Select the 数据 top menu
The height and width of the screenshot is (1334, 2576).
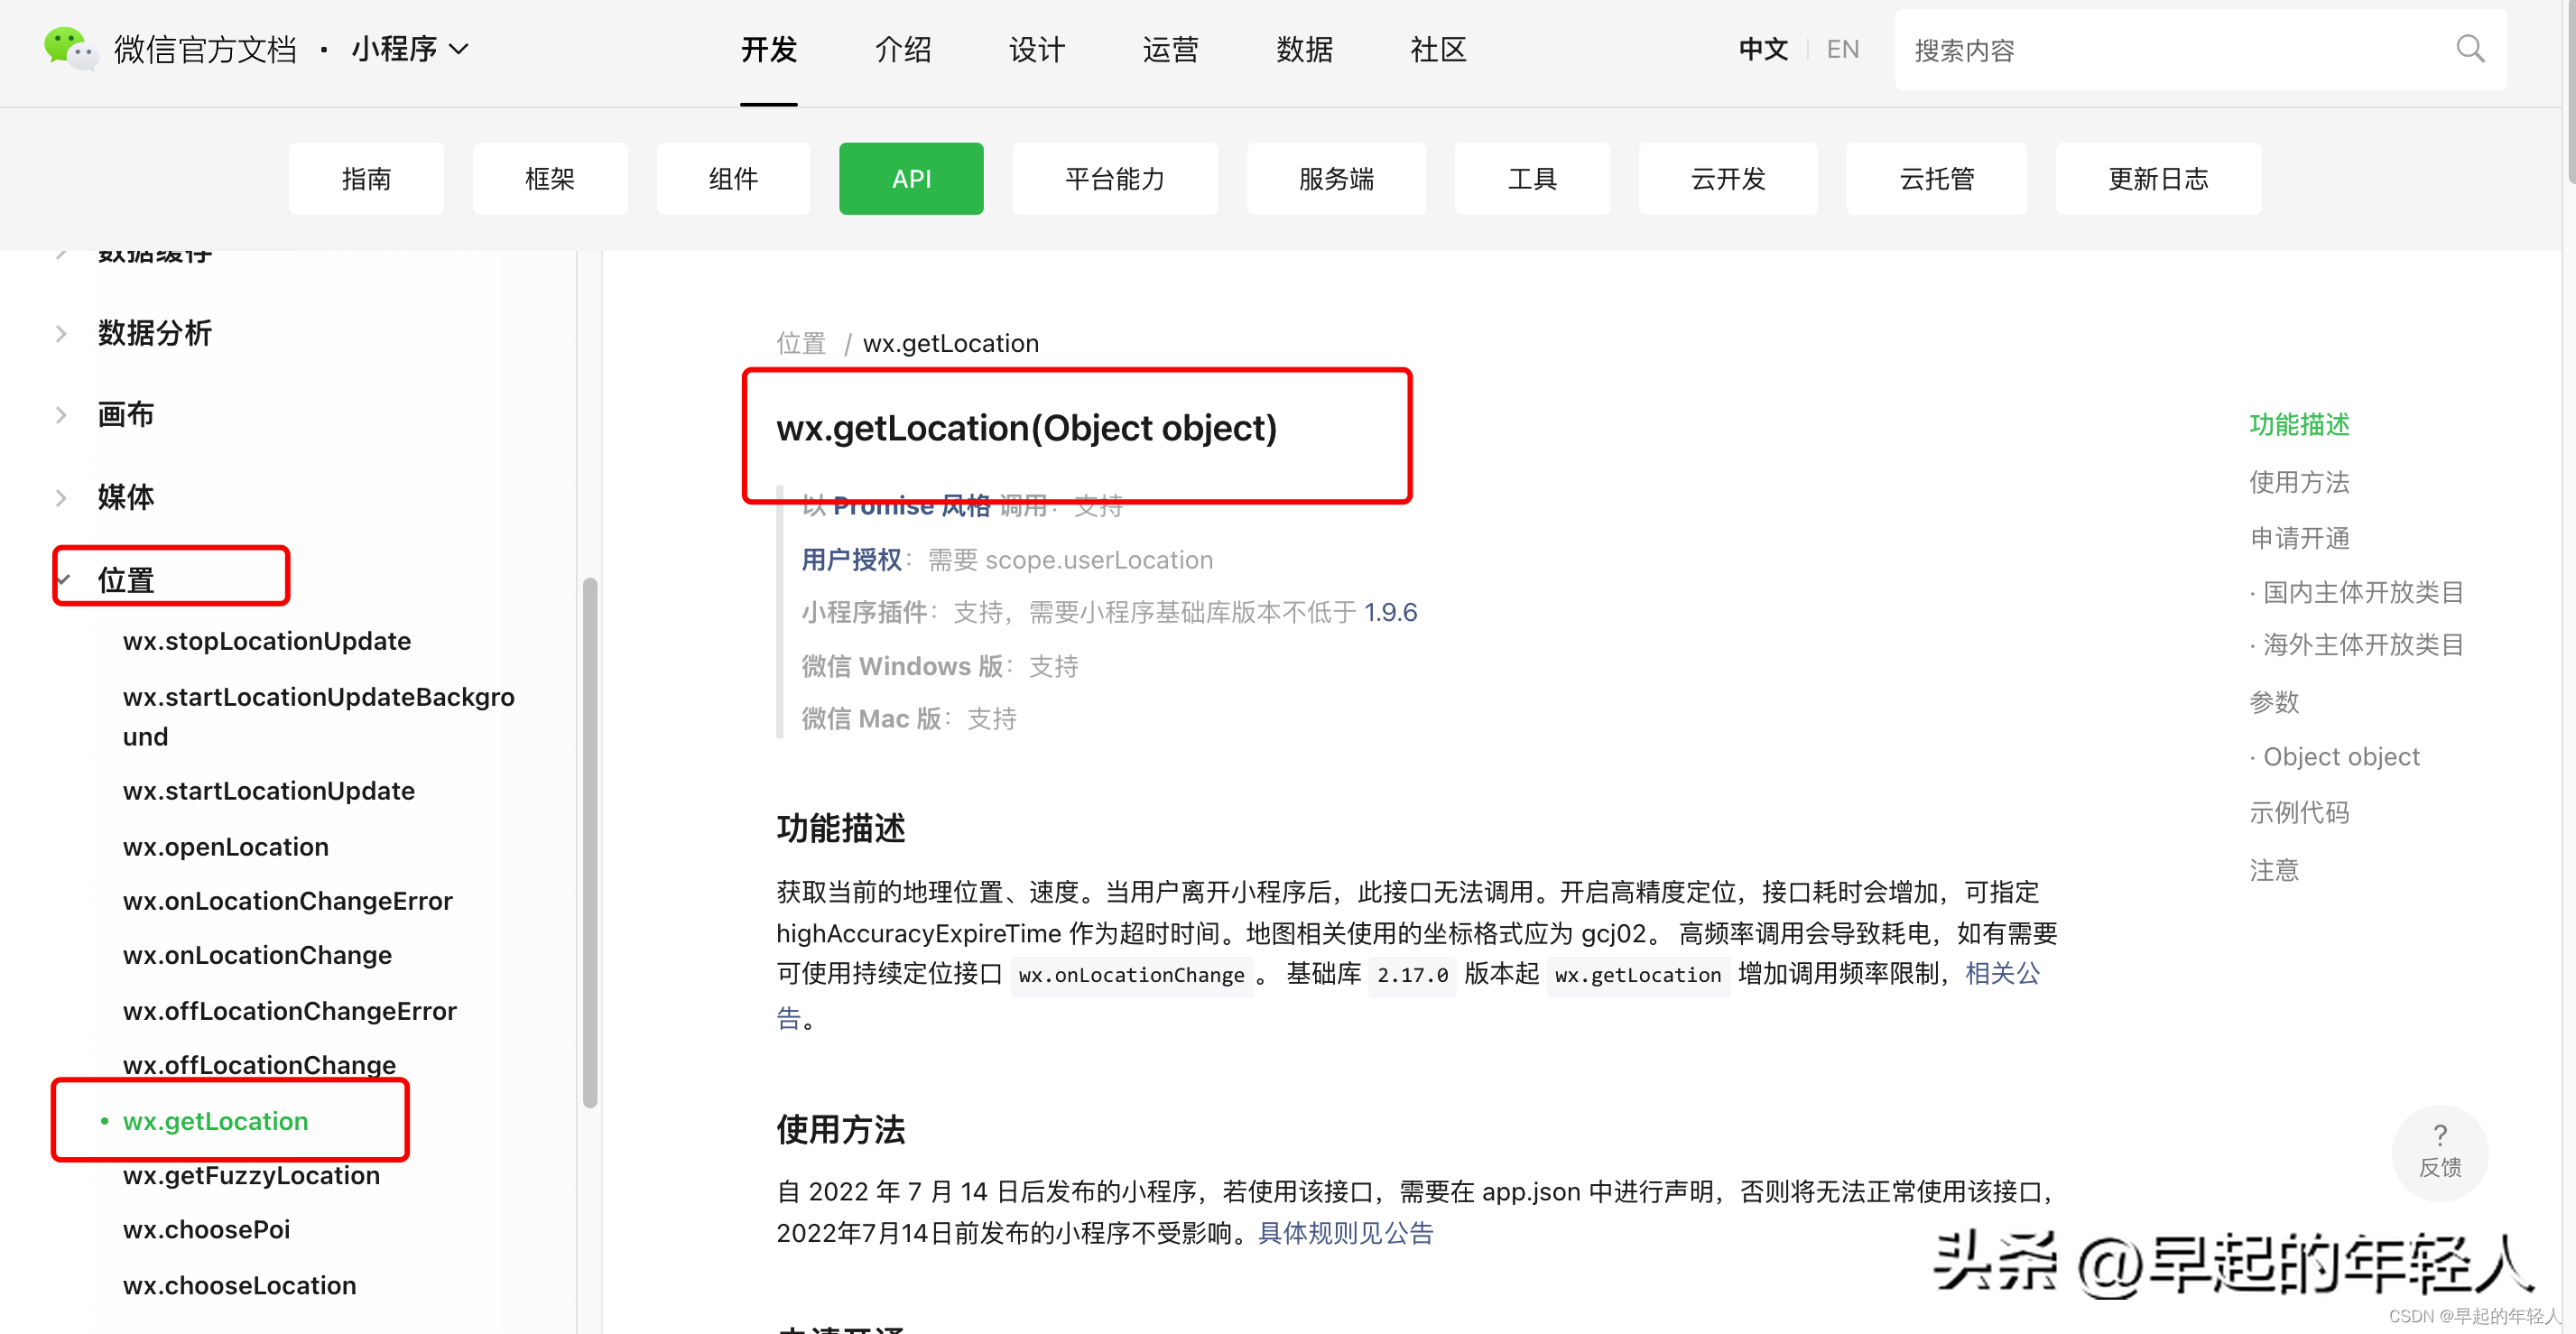1304,49
